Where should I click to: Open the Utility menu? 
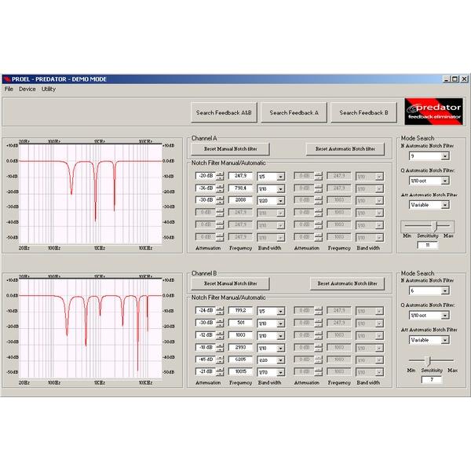(x=49, y=89)
